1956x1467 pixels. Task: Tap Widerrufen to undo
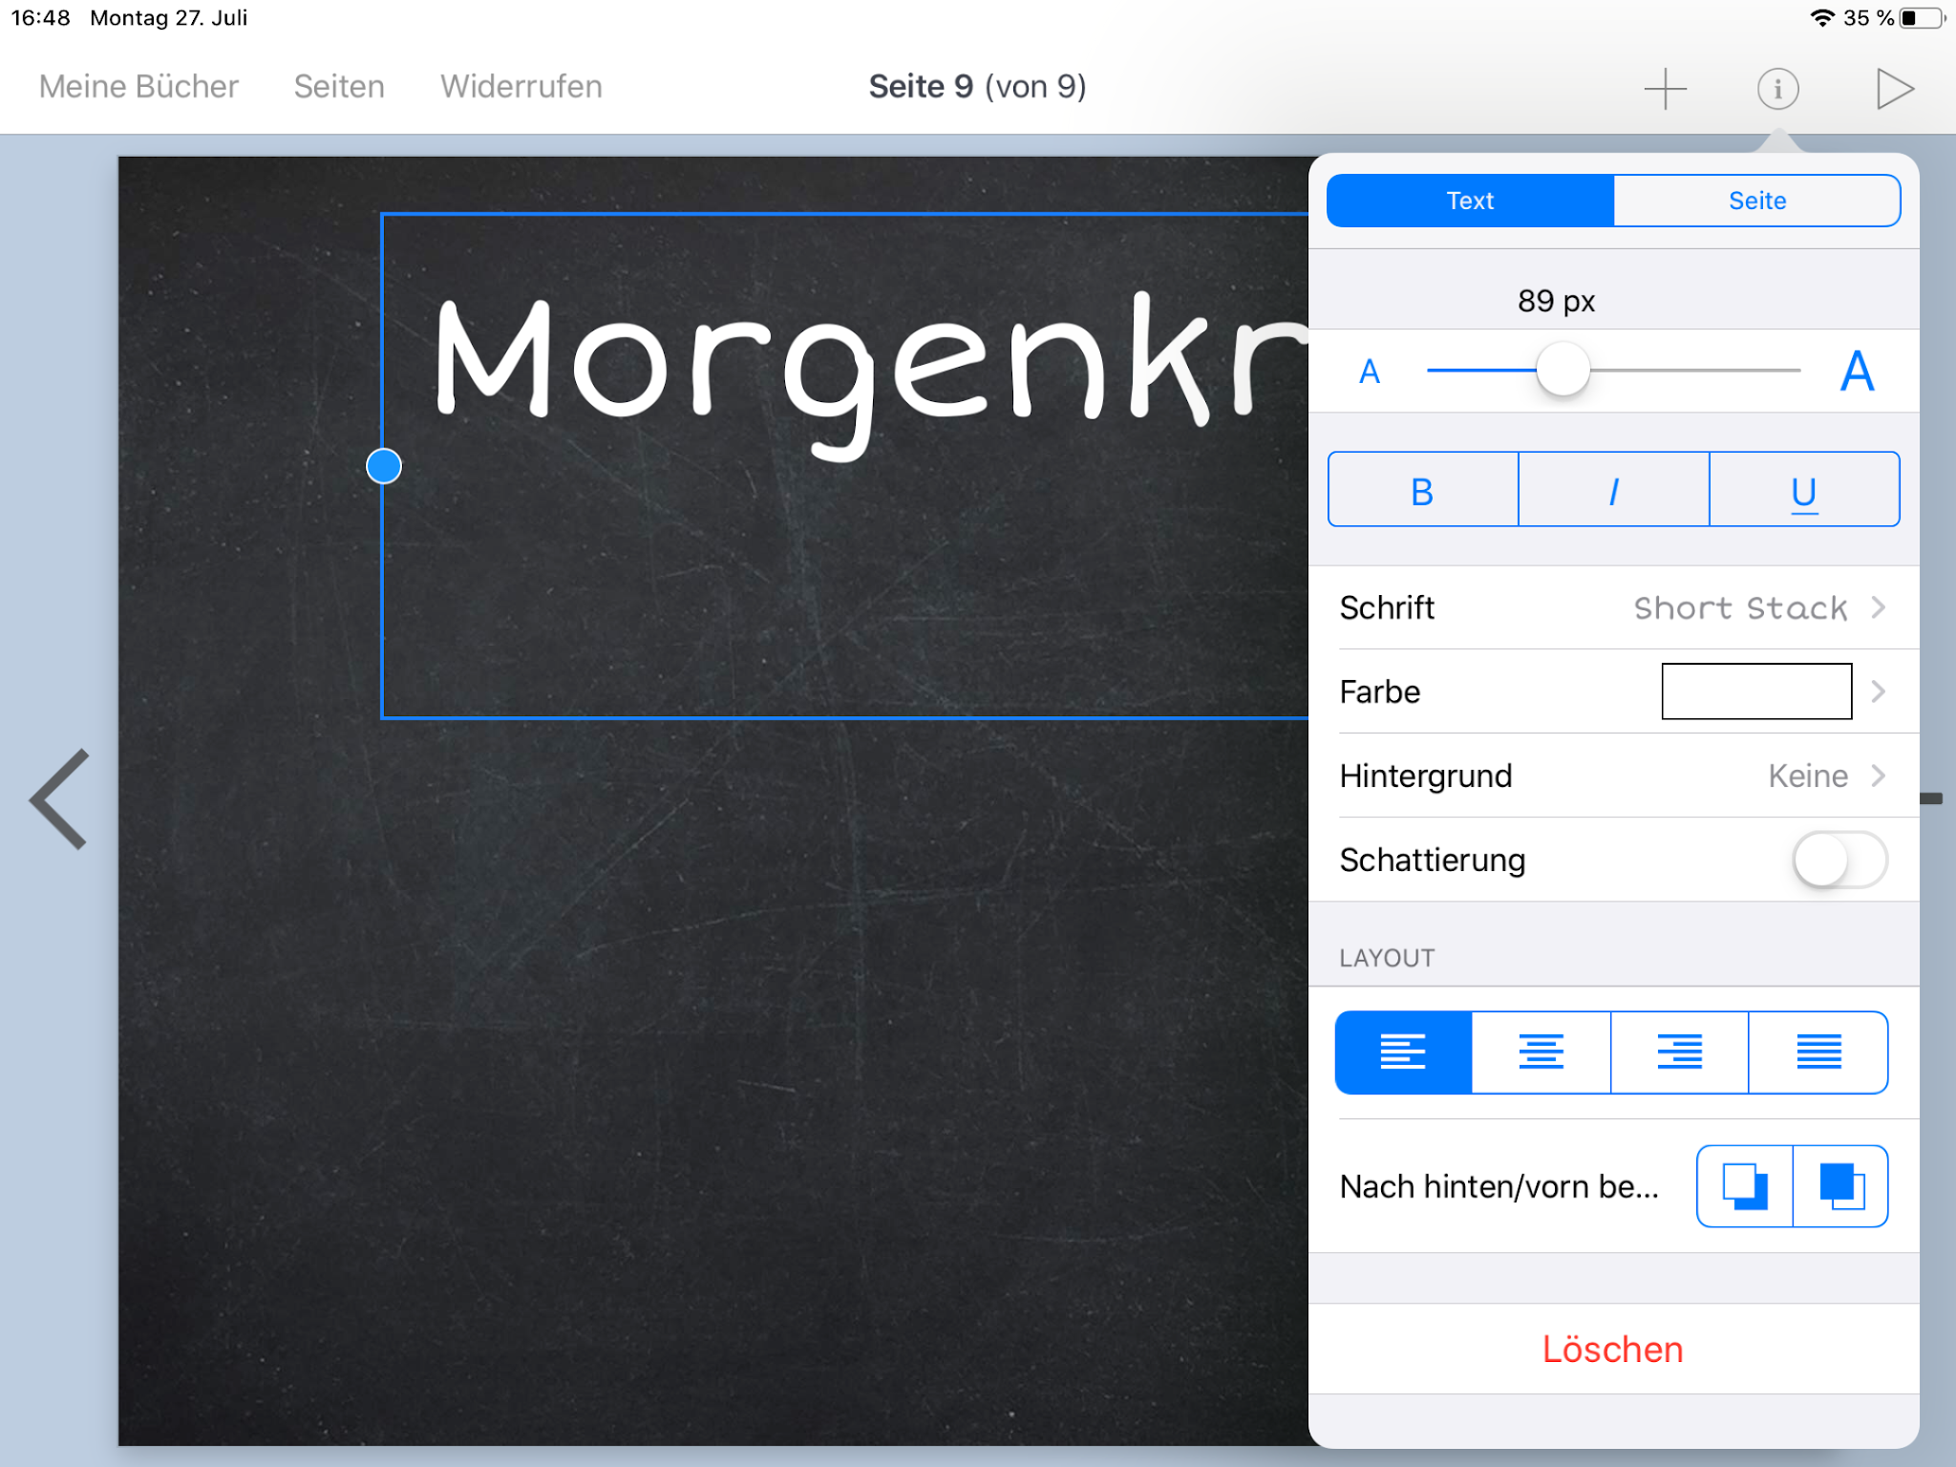coord(521,87)
